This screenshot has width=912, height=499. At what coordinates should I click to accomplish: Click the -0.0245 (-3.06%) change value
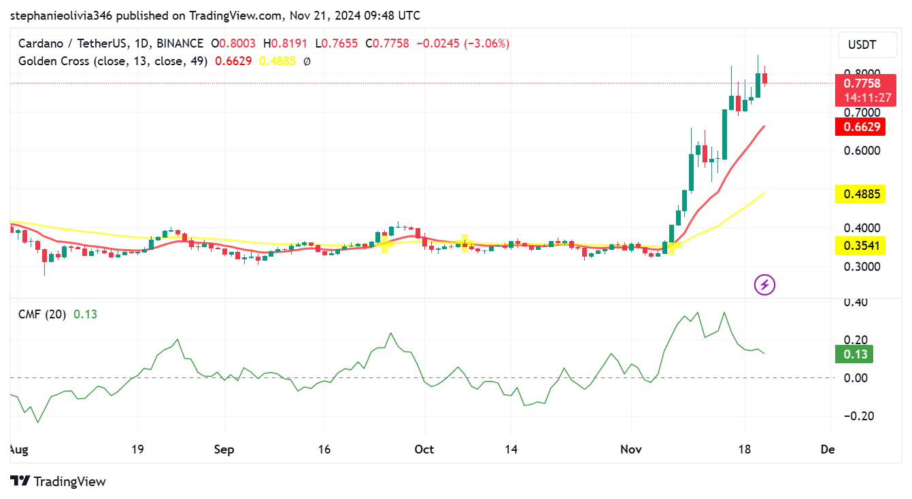[x=462, y=43]
